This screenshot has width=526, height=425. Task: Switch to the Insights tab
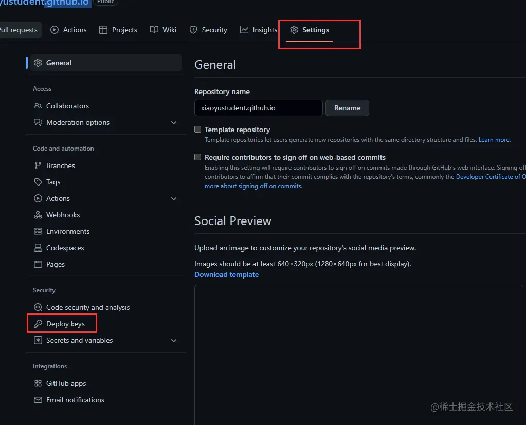[x=258, y=30]
